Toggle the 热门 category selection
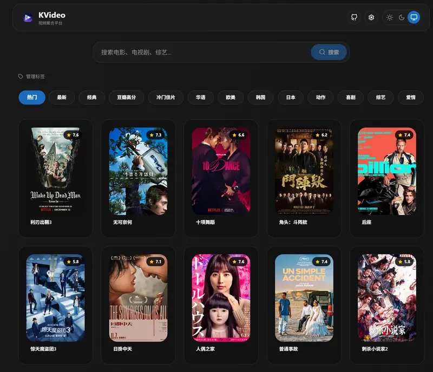This screenshot has height=372, width=433. click(x=31, y=97)
